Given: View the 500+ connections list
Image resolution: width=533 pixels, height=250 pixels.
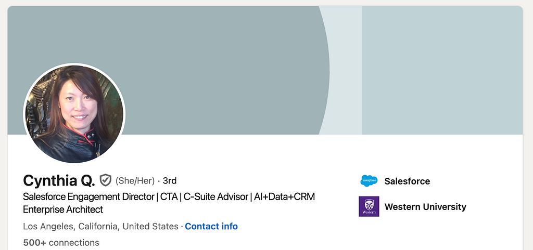Looking at the screenshot, I should pyautogui.click(x=61, y=242).
